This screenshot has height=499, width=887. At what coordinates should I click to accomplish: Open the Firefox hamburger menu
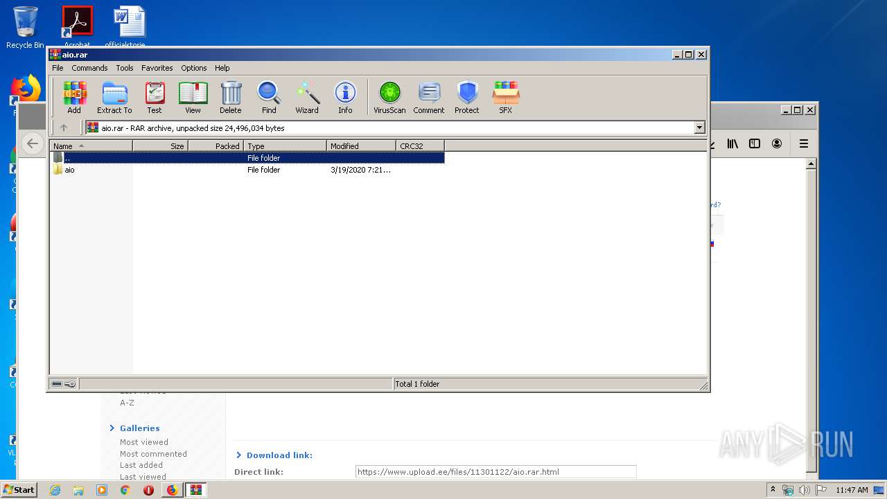pyautogui.click(x=804, y=143)
